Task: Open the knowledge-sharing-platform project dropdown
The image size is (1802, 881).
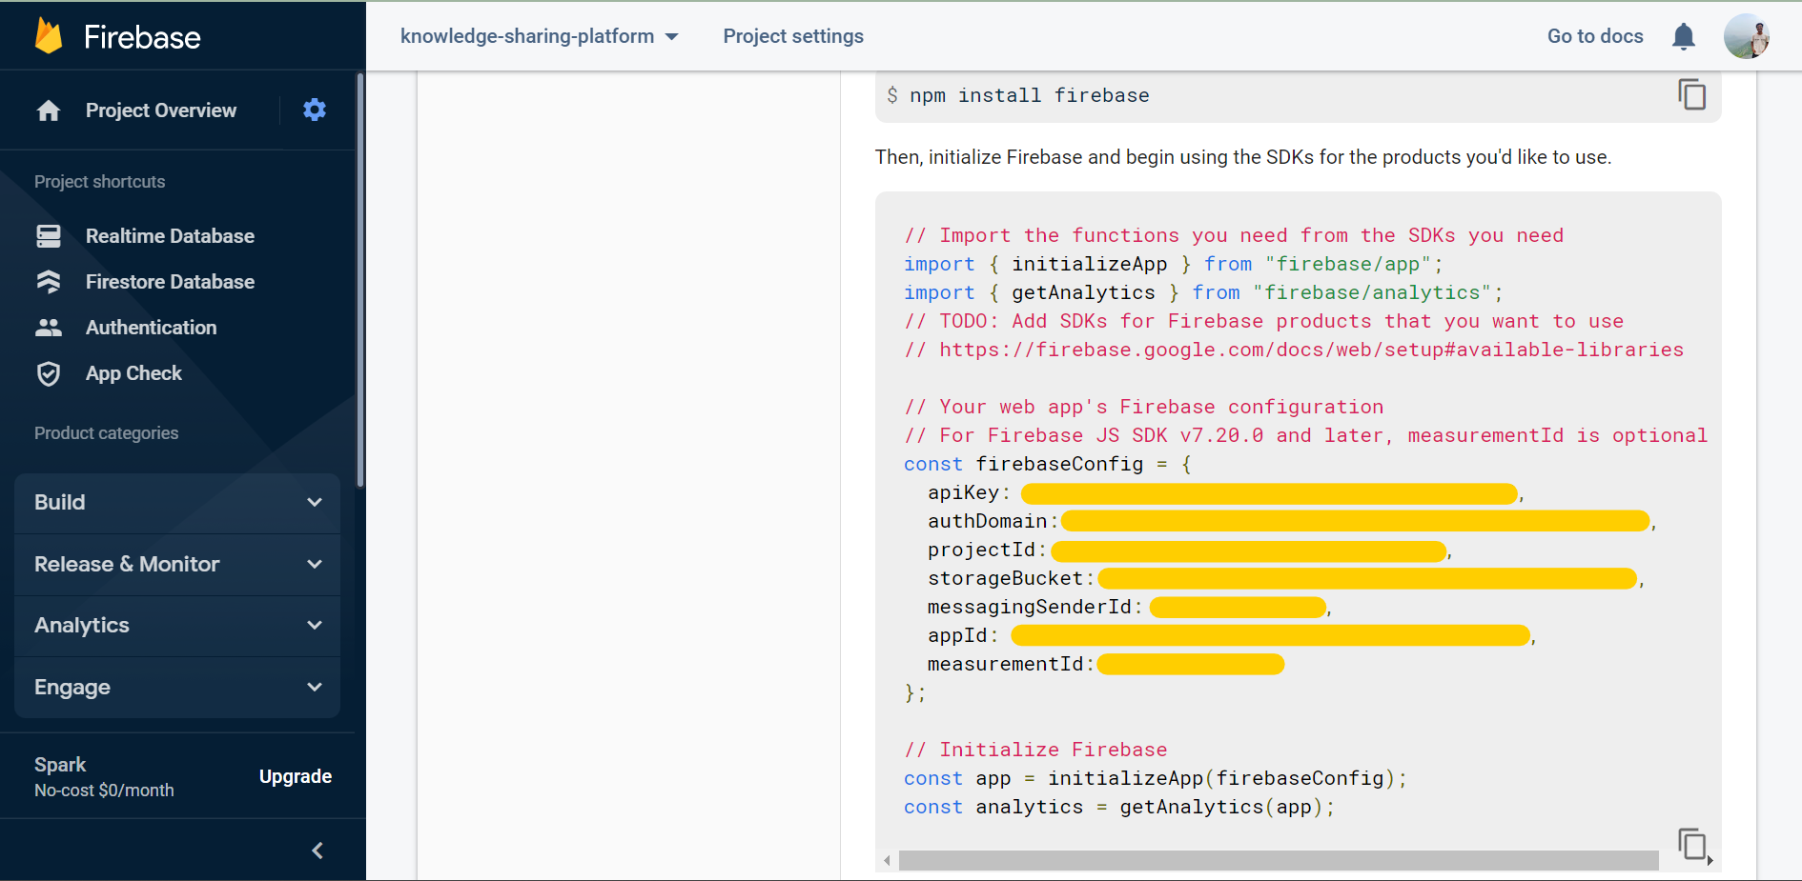Action: click(540, 35)
